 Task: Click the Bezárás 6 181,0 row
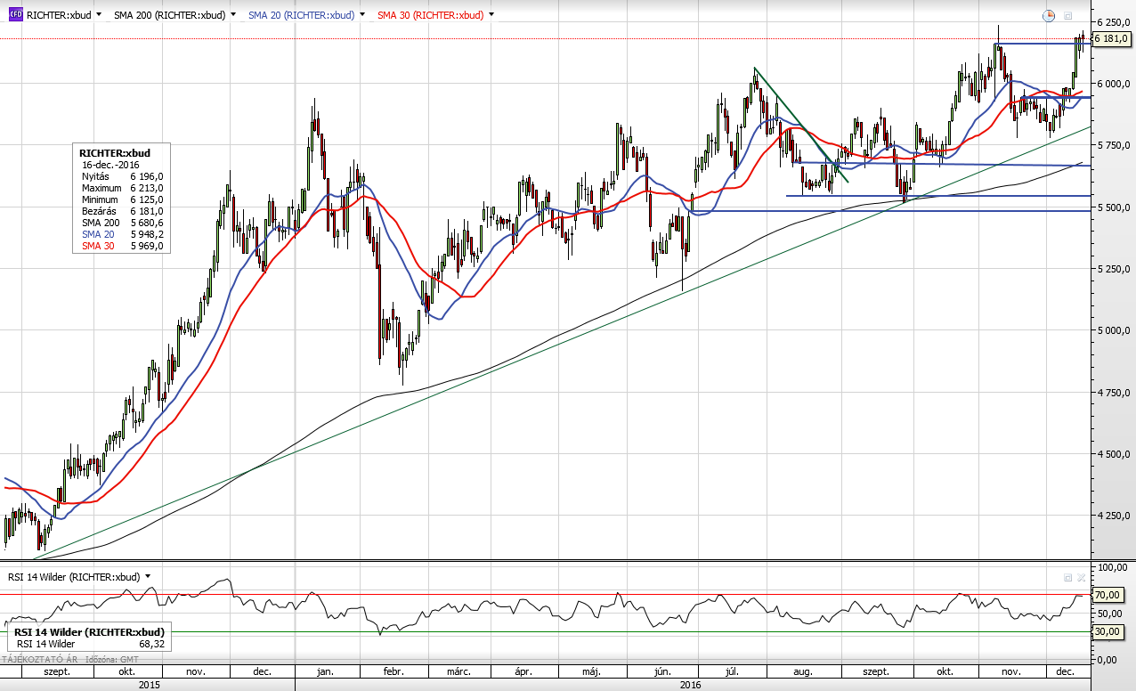click(x=121, y=212)
